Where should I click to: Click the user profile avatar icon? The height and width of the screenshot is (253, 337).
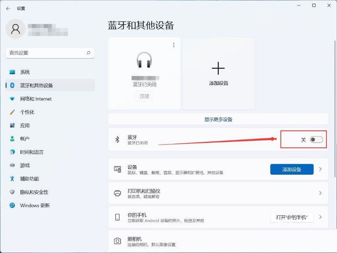tap(15, 29)
